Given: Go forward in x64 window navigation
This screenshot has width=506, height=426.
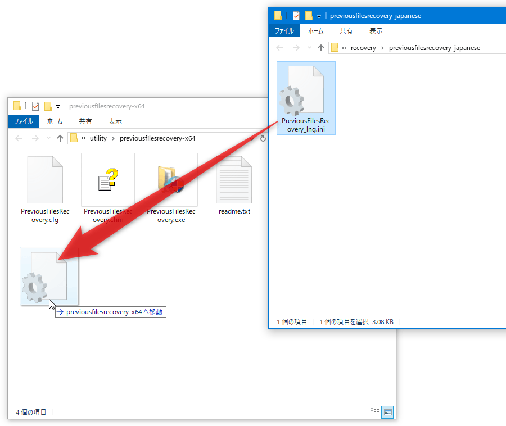Looking at the screenshot, I should (x=35, y=138).
